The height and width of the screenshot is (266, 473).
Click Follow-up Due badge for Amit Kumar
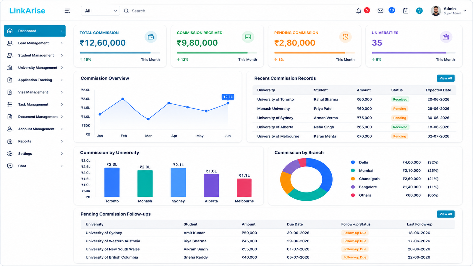click(355, 233)
